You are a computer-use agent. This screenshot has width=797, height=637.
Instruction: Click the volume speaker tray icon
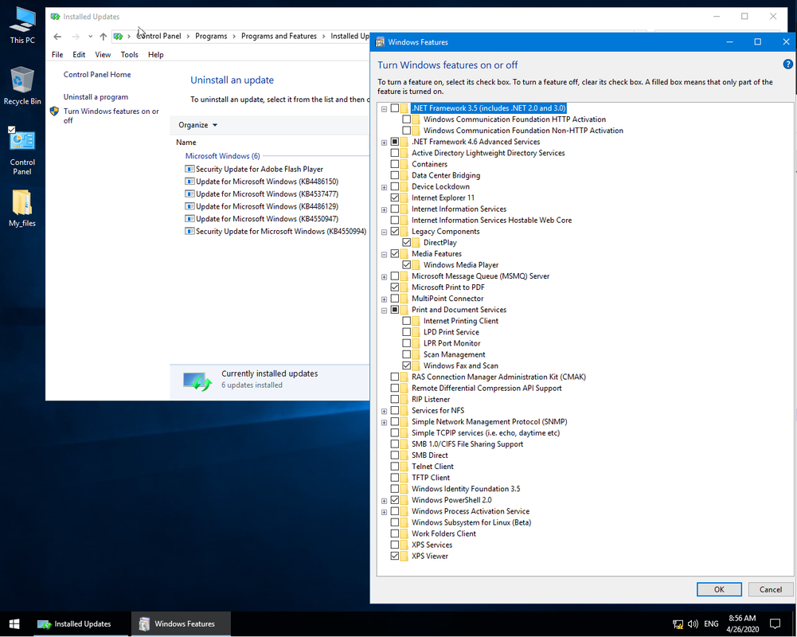click(692, 623)
